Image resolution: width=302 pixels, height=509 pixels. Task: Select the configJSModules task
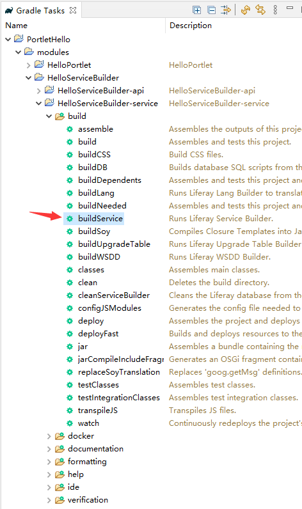pyautogui.click(x=109, y=308)
